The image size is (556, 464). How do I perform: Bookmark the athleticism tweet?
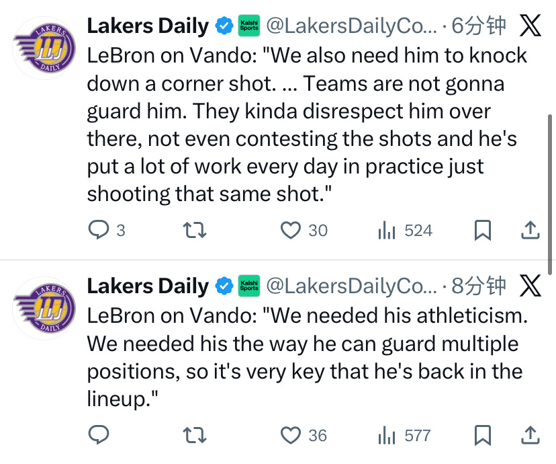point(482,435)
